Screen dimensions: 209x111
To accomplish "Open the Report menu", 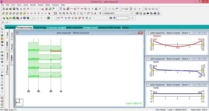I will pos(41,5).
